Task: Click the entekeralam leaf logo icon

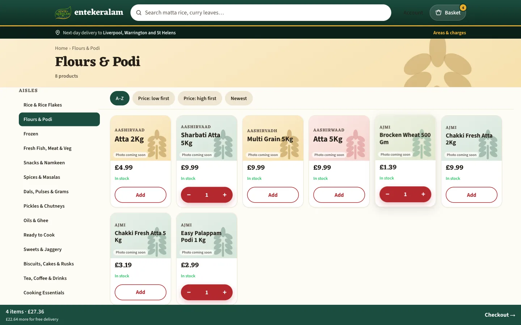Action: coord(63,13)
